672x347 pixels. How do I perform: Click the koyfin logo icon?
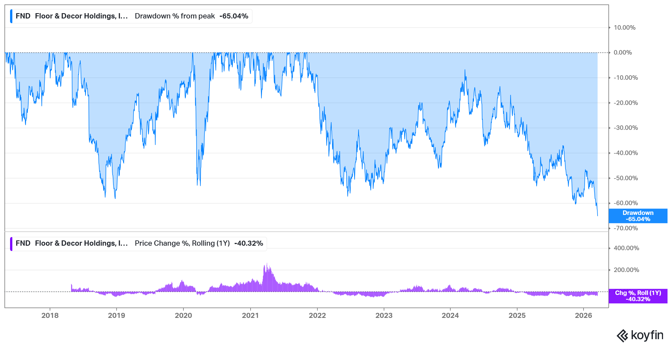tap(623, 336)
